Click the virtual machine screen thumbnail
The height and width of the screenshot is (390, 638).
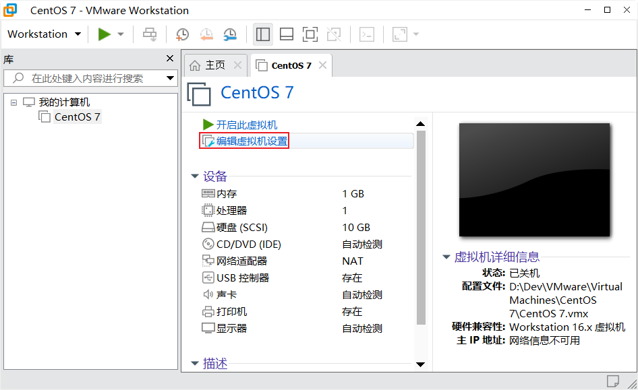pos(535,180)
